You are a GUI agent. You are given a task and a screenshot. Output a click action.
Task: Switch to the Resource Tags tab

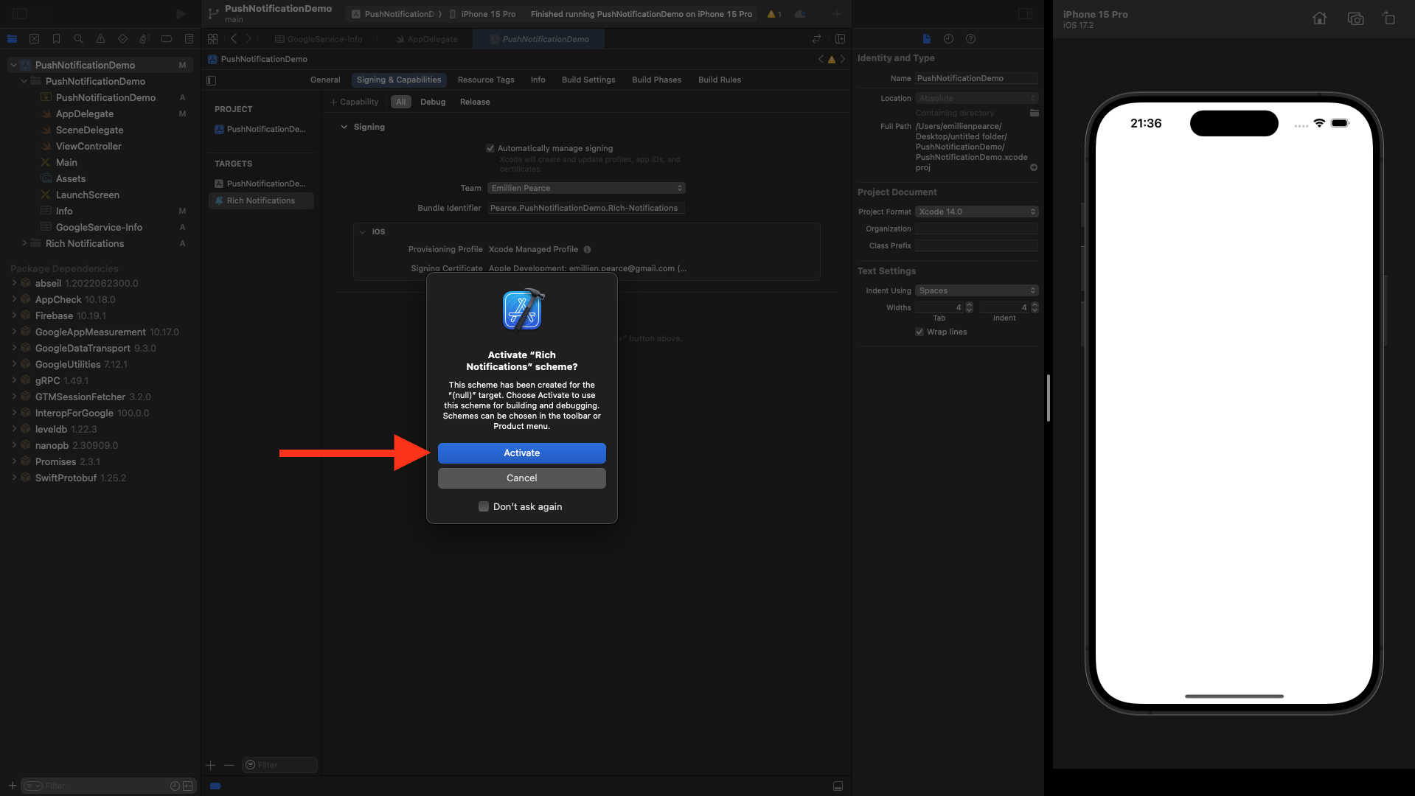coord(486,80)
